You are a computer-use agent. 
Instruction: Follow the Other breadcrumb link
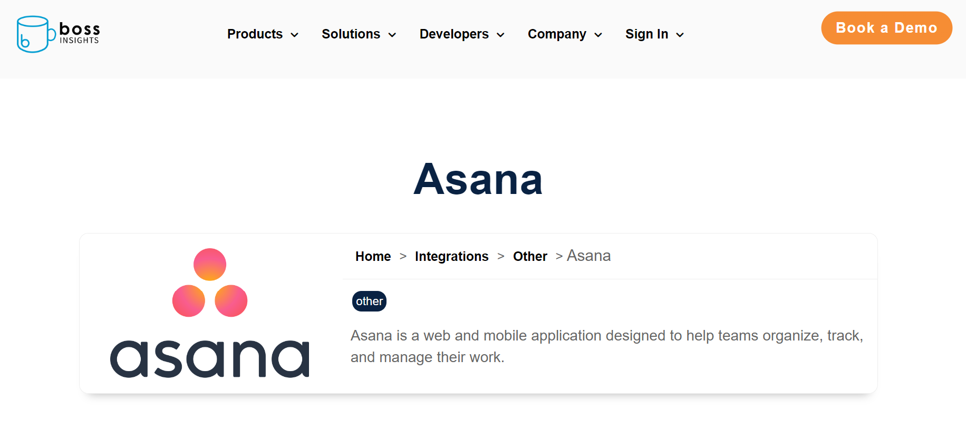[x=530, y=257]
